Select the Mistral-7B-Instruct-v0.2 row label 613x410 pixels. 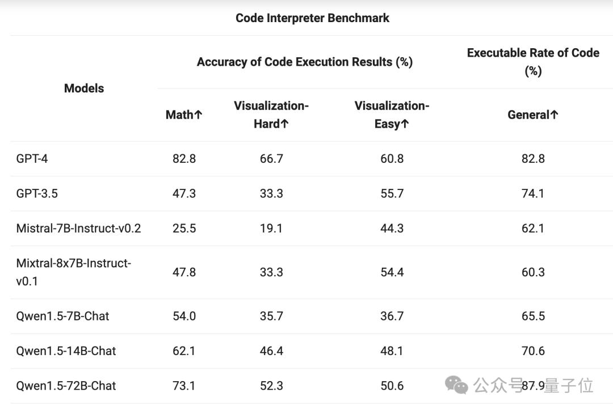click(x=78, y=229)
